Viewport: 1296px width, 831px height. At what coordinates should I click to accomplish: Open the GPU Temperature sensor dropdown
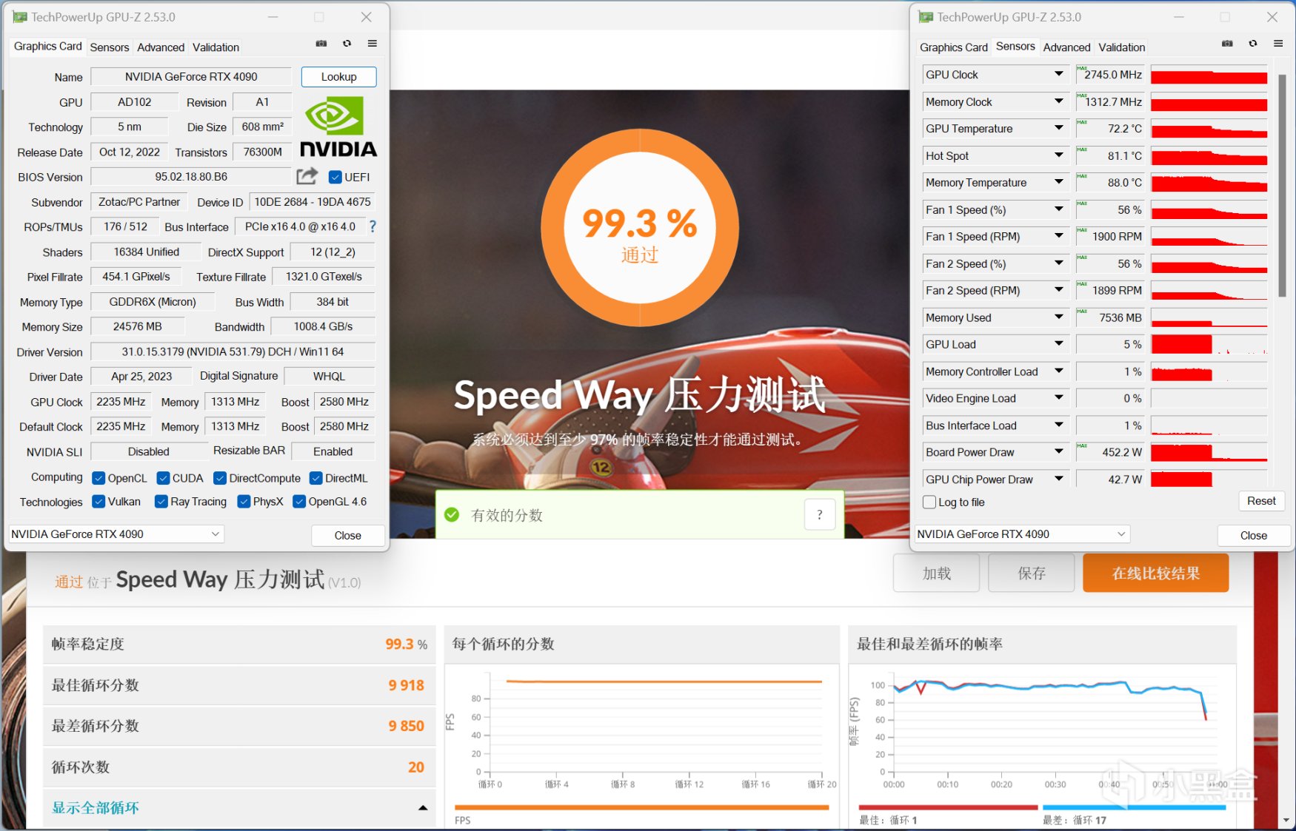click(1059, 128)
